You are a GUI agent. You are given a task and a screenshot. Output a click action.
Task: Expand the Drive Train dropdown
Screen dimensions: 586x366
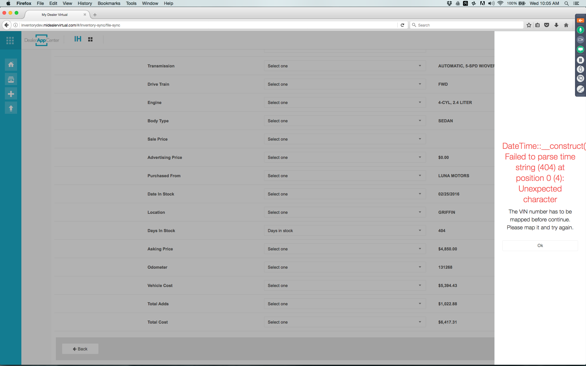point(345,84)
